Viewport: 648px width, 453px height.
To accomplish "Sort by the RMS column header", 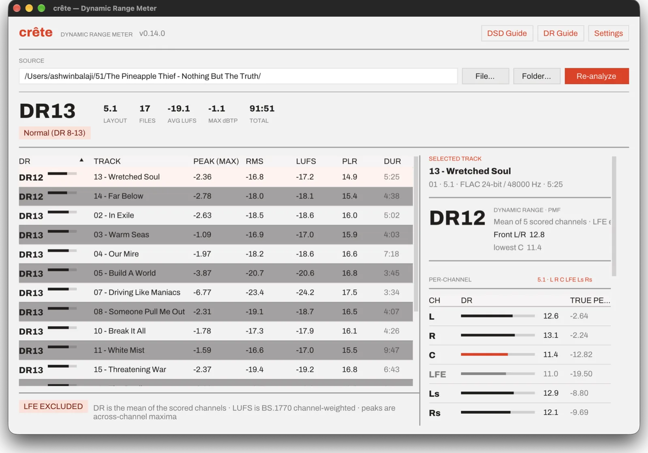I will click(254, 161).
